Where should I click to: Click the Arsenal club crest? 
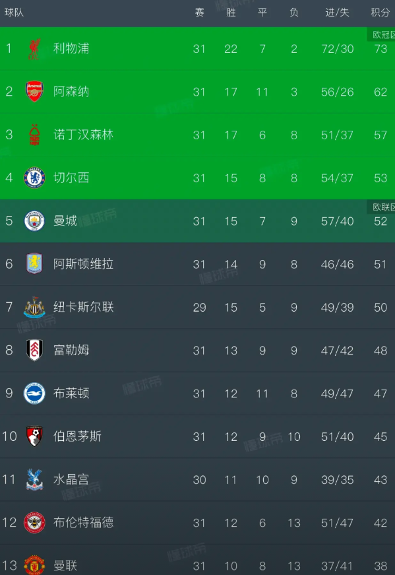[x=34, y=91]
